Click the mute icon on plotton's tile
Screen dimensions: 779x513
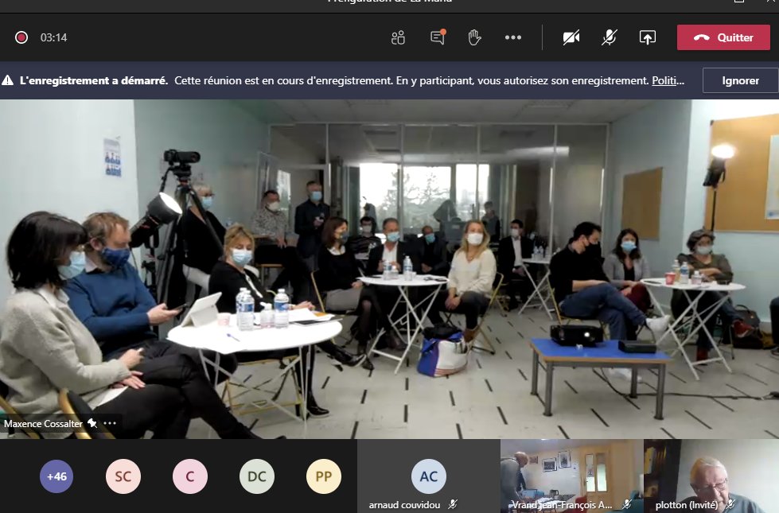coord(727,505)
